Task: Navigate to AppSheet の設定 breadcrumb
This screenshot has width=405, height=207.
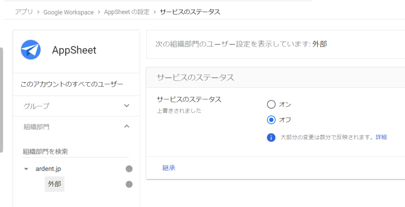Action: (x=127, y=12)
